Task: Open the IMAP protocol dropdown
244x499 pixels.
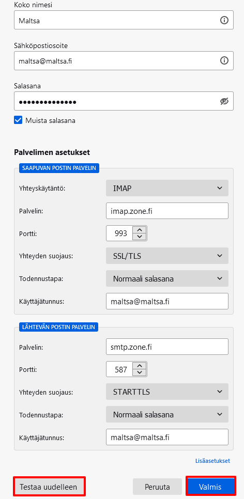Action: point(167,188)
